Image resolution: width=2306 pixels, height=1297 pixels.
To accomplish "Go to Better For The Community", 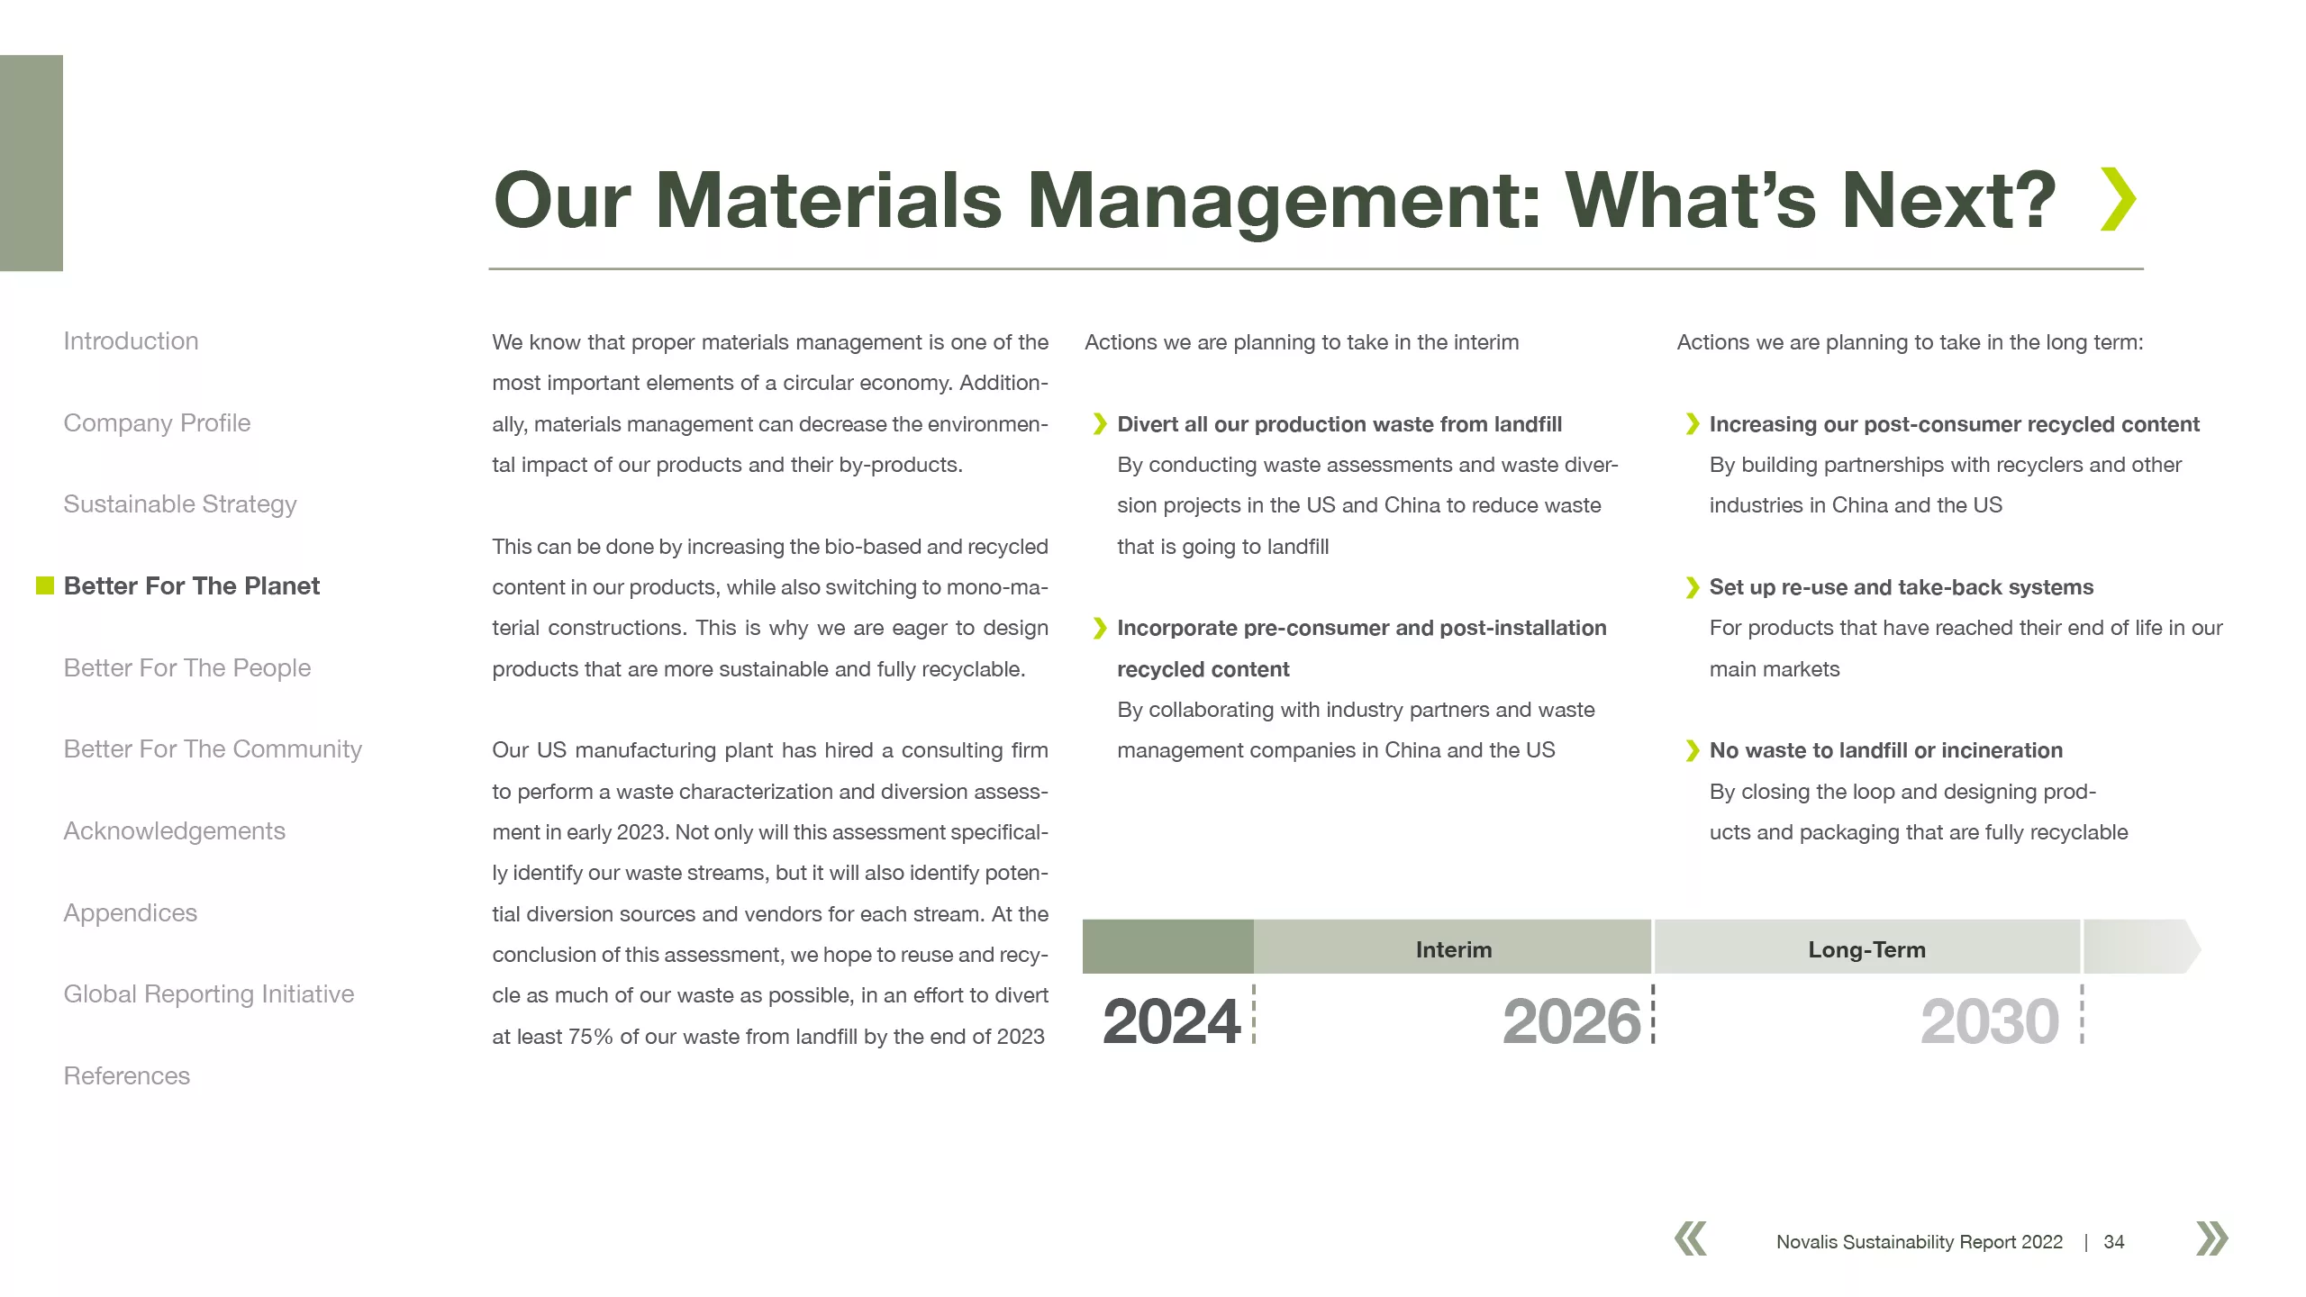I will 213,749.
